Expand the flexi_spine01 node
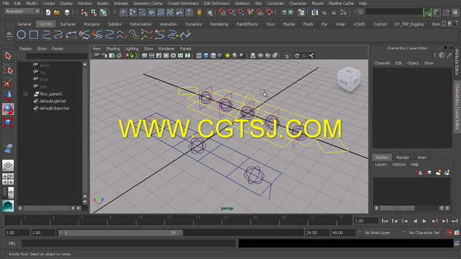The height and width of the screenshot is (259, 461). pyautogui.click(x=25, y=94)
